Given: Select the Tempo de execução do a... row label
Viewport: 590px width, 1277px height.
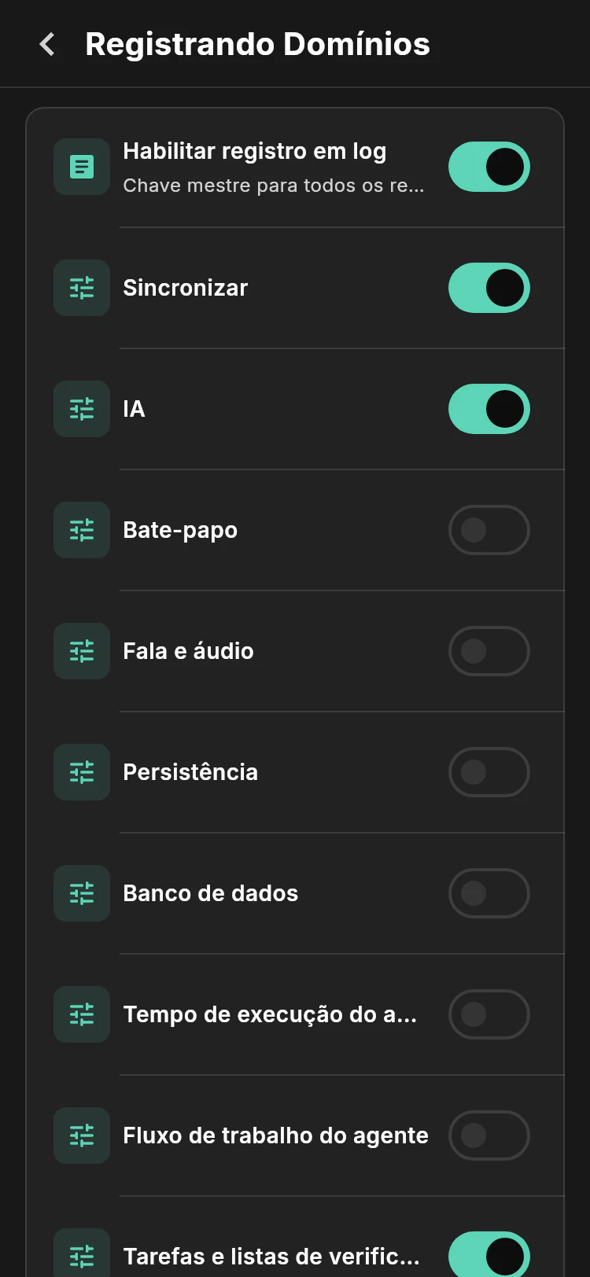Looking at the screenshot, I should click(270, 1014).
